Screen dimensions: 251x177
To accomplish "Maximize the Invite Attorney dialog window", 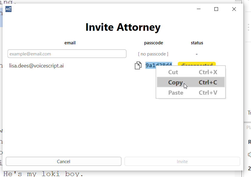I will tap(216, 9).
